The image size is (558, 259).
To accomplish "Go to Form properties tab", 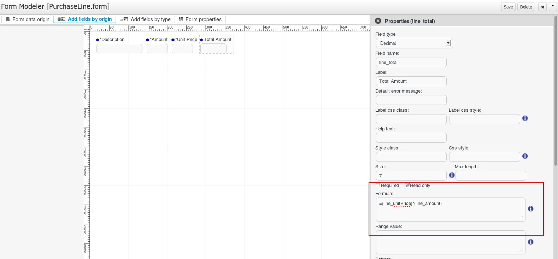I will pyautogui.click(x=200, y=19).
